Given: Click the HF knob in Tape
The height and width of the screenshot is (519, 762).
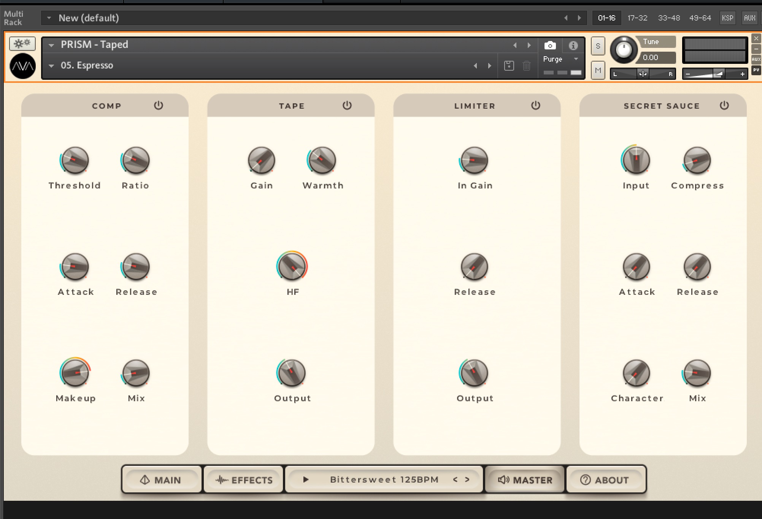Looking at the screenshot, I should tap(292, 267).
